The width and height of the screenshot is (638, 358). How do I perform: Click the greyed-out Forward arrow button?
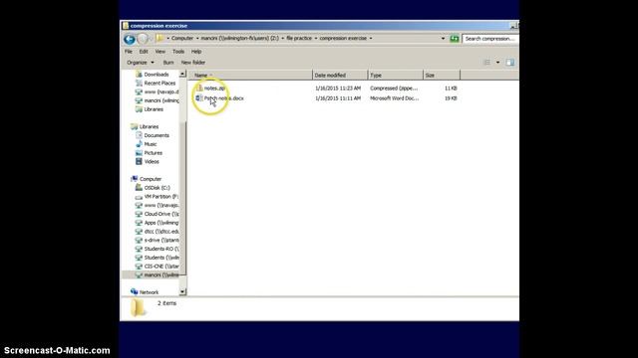[x=143, y=39]
